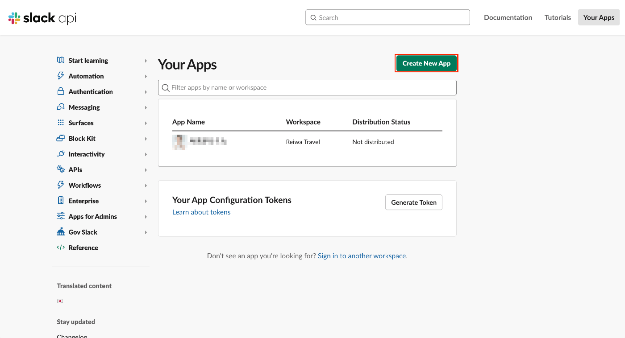Image resolution: width=625 pixels, height=338 pixels.
Task: Open Authentication in the sidebar
Action: [x=91, y=91]
